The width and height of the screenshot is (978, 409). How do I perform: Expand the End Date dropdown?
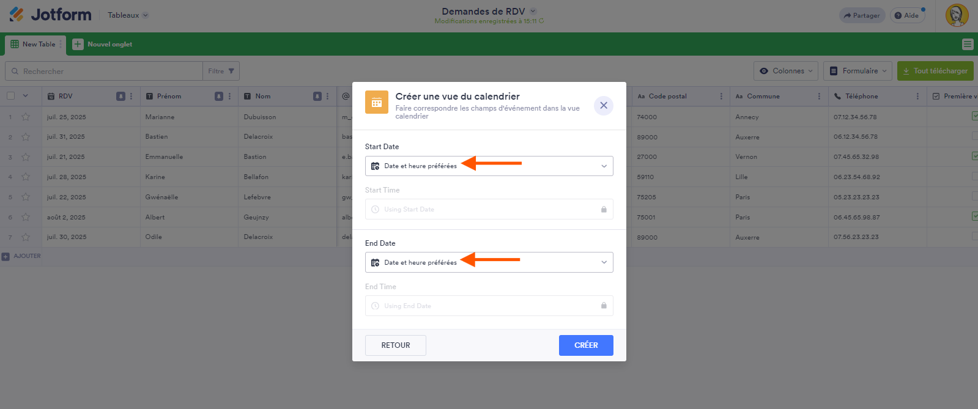489,262
